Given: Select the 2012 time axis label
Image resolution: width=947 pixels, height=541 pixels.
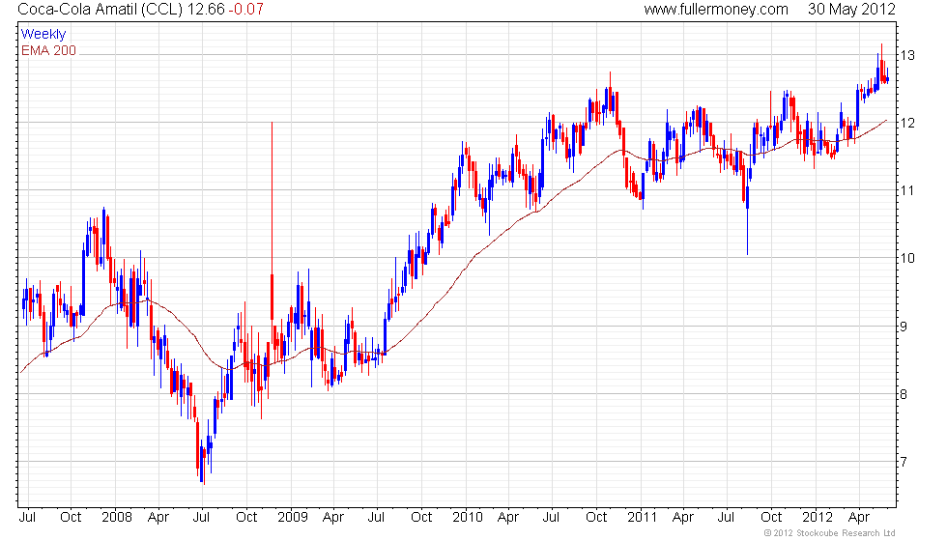Looking at the screenshot, I should (818, 518).
